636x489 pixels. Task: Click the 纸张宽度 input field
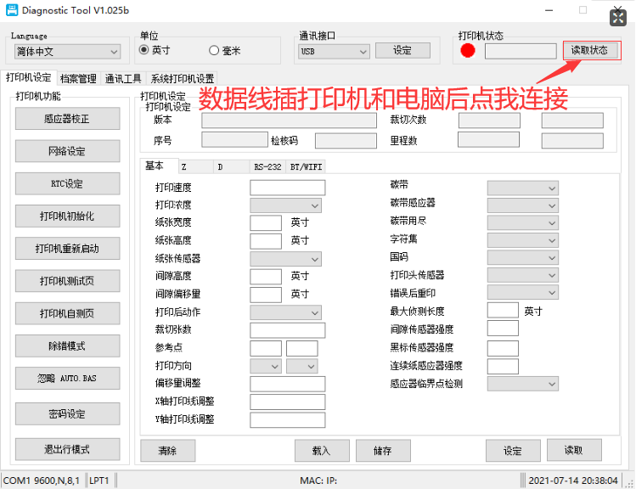click(x=266, y=222)
